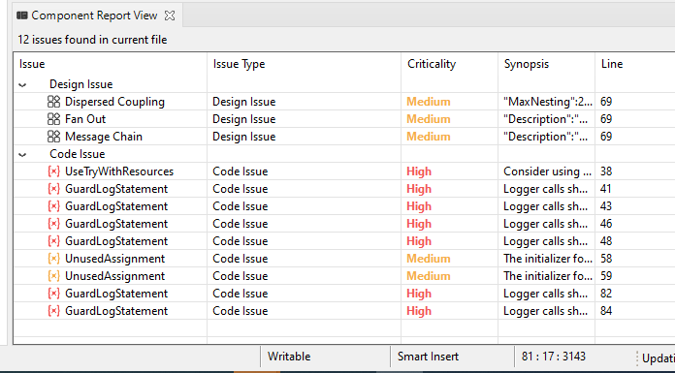Click the Dispersed Coupling design issue icon

click(53, 102)
